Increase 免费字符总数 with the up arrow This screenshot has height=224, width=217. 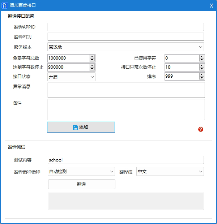(x=92, y=56)
